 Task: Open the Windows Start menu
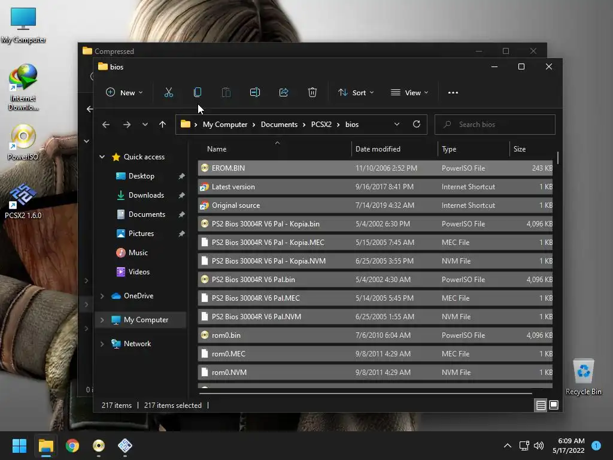[x=19, y=446]
